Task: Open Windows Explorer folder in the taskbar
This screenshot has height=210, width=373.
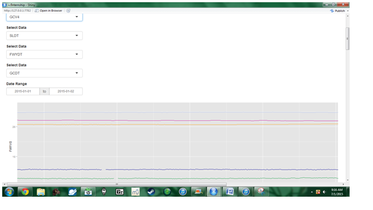Action: (x=41, y=192)
